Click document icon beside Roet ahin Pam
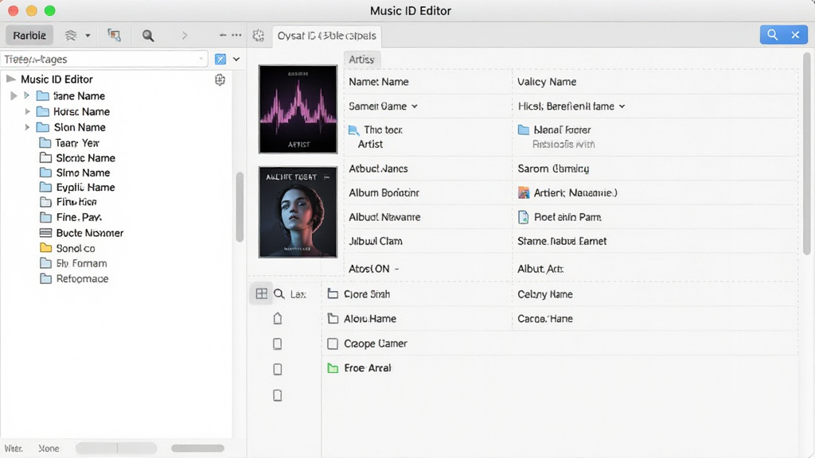 tap(524, 217)
